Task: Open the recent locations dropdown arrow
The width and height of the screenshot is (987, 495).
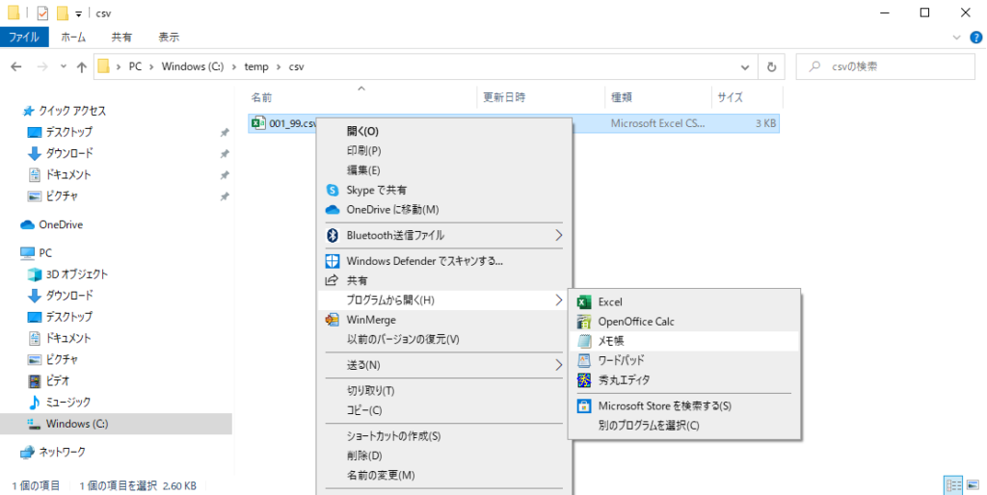Action: (x=63, y=66)
